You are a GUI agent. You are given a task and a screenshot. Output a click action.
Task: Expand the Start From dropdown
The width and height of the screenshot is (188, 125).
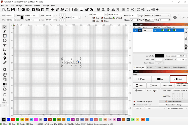[x=178, y=90]
